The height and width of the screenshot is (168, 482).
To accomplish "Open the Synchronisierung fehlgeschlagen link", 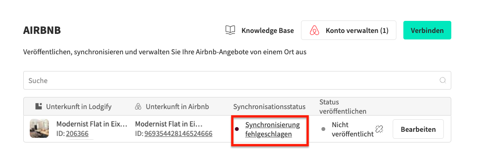I will [x=272, y=129].
